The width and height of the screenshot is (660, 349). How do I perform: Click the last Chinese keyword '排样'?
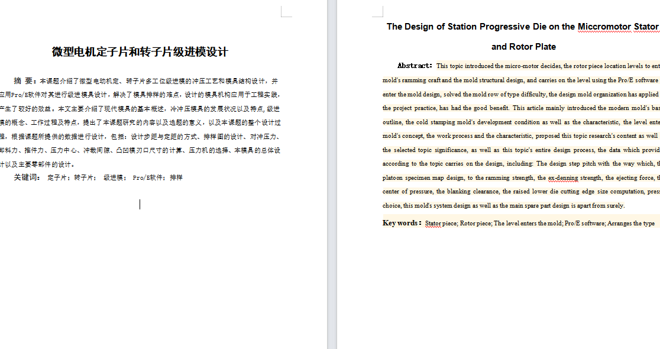pyautogui.click(x=176, y=177)
